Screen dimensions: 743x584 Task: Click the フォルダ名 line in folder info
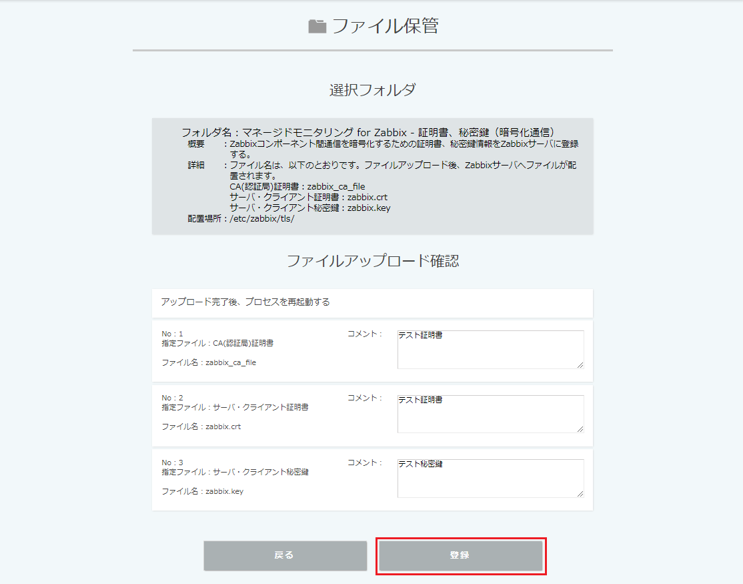pyautogui.click(x=368, y=132)
